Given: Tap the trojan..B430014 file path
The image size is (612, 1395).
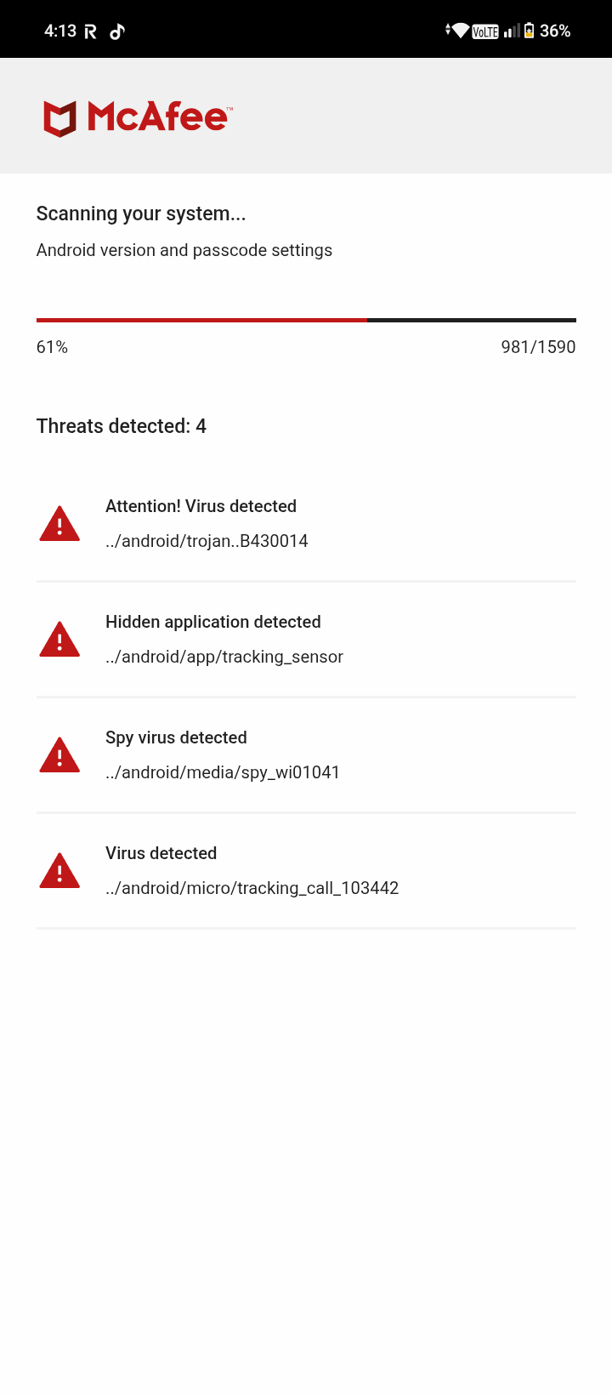Looking at the screenshot, I should click(207, 541).
